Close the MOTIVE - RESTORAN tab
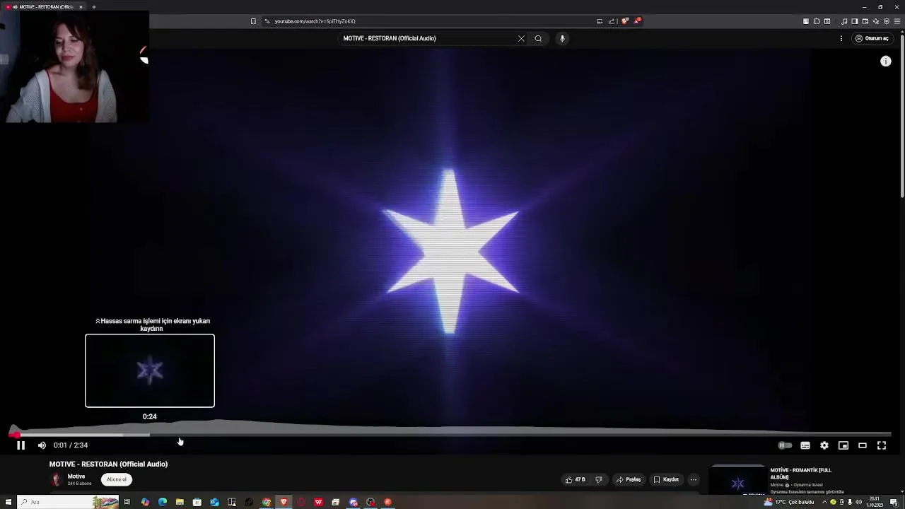 (x=81, y=7)
